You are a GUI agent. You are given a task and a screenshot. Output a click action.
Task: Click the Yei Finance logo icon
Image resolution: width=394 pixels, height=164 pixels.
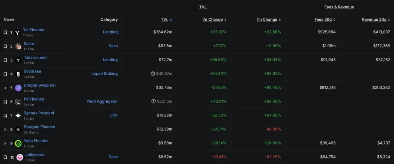point(18,33)
